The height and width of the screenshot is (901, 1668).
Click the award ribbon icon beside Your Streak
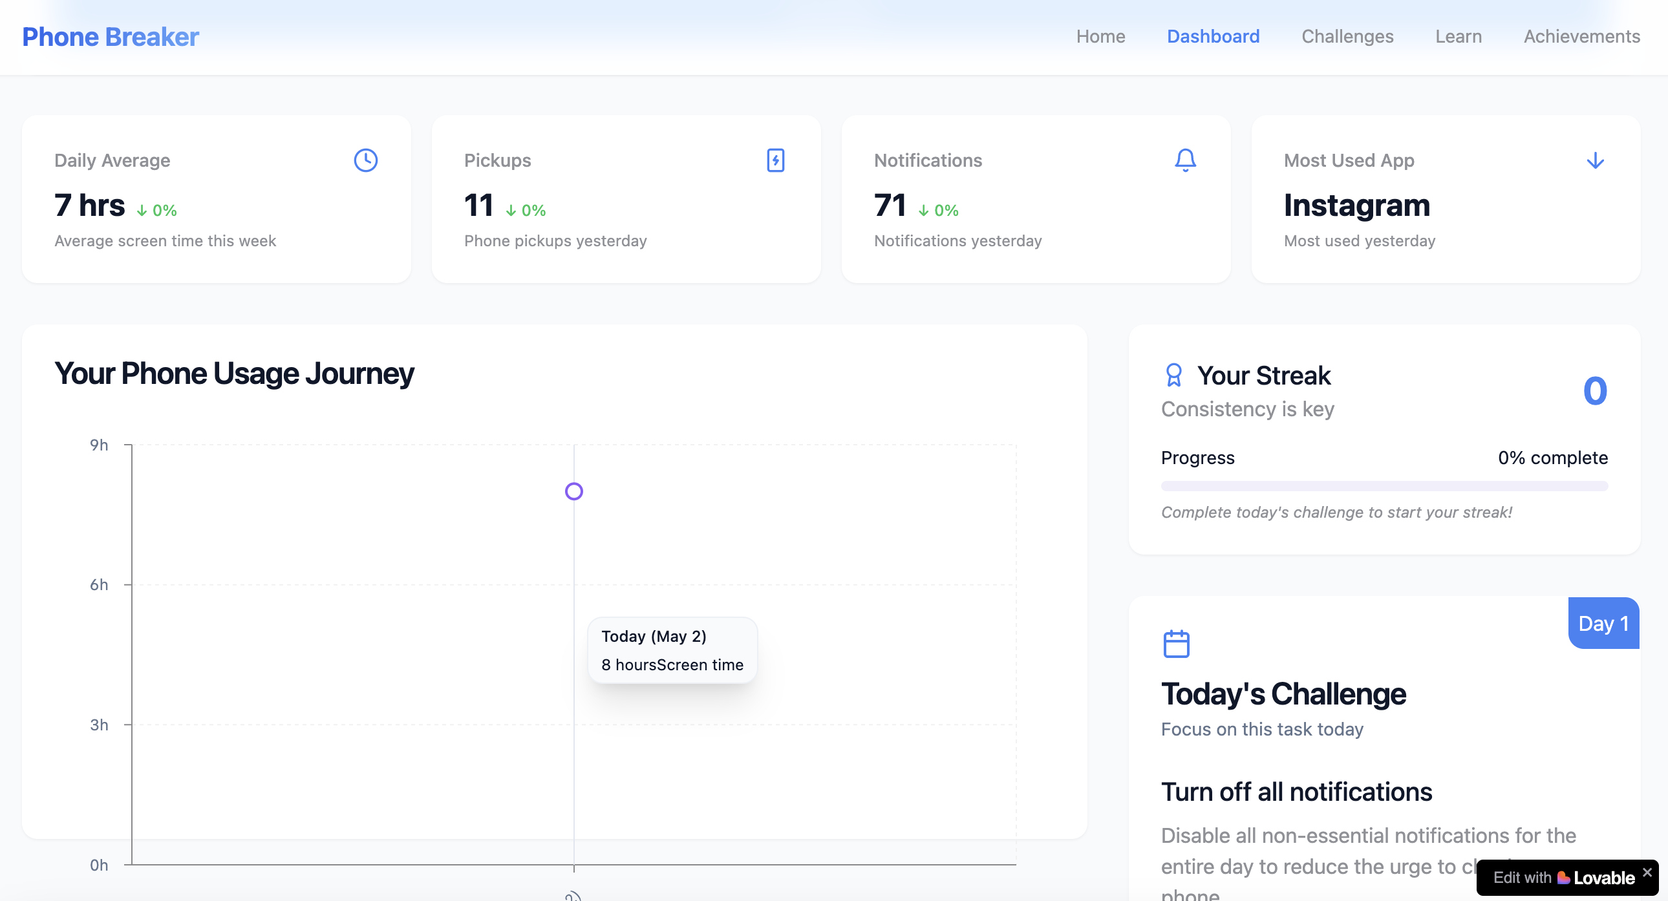tap(1173, 375)
